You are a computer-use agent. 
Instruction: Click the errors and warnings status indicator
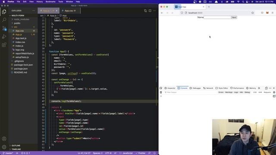pos(25,153)
